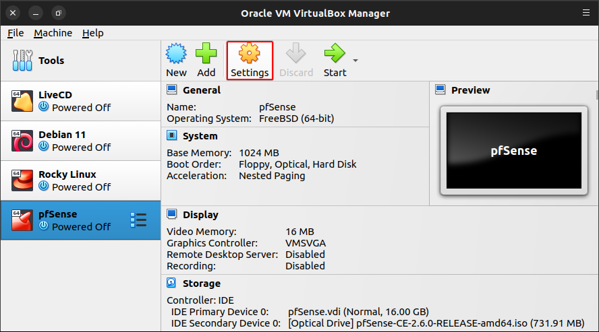Open the Machine menu

coord(53,33)
